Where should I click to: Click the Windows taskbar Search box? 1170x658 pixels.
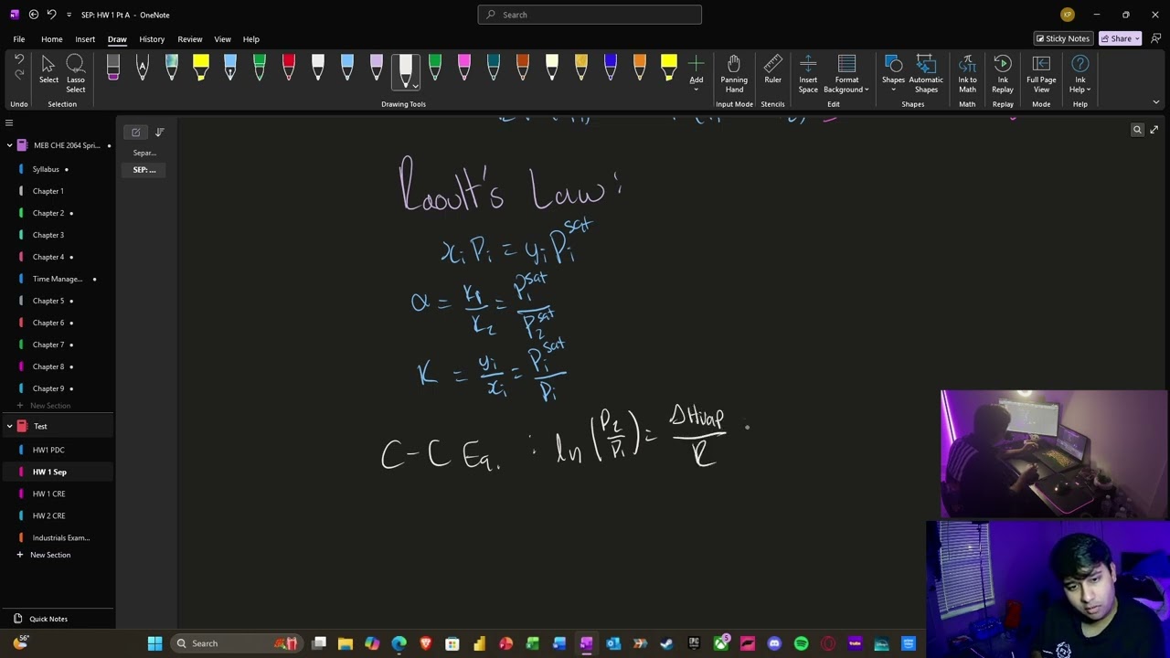(x=236, y=643)
